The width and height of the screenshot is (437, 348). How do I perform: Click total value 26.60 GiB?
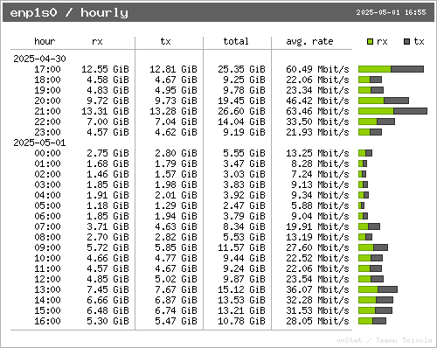(241, 111)
